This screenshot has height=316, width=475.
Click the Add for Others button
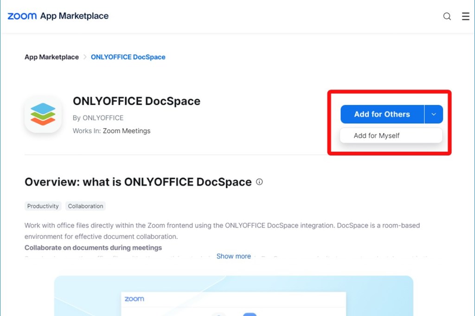[x=382, y=114]
